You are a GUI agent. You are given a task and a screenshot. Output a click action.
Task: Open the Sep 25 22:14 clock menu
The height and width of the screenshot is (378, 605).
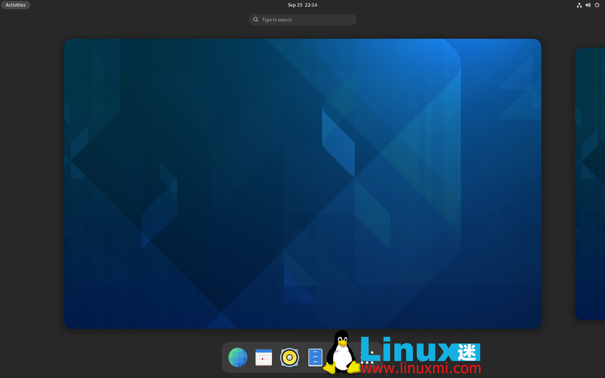pos(302,5)
